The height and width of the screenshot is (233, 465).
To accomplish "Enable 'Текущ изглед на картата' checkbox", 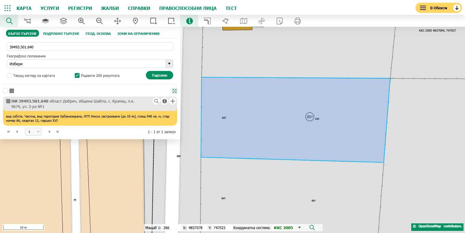I will point(9,76).
